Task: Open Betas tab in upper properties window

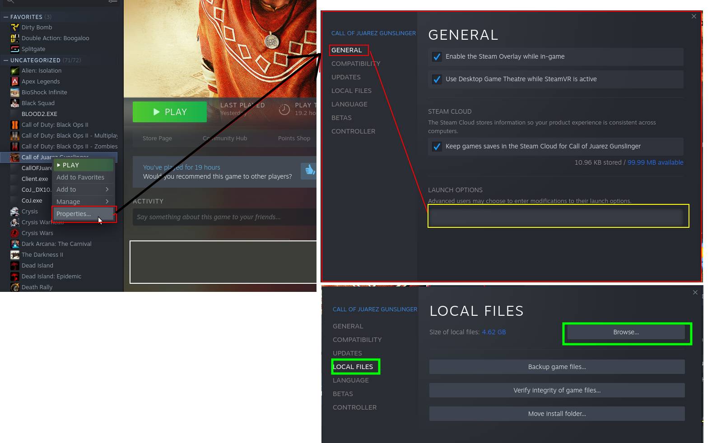Action: coord(341,118)
